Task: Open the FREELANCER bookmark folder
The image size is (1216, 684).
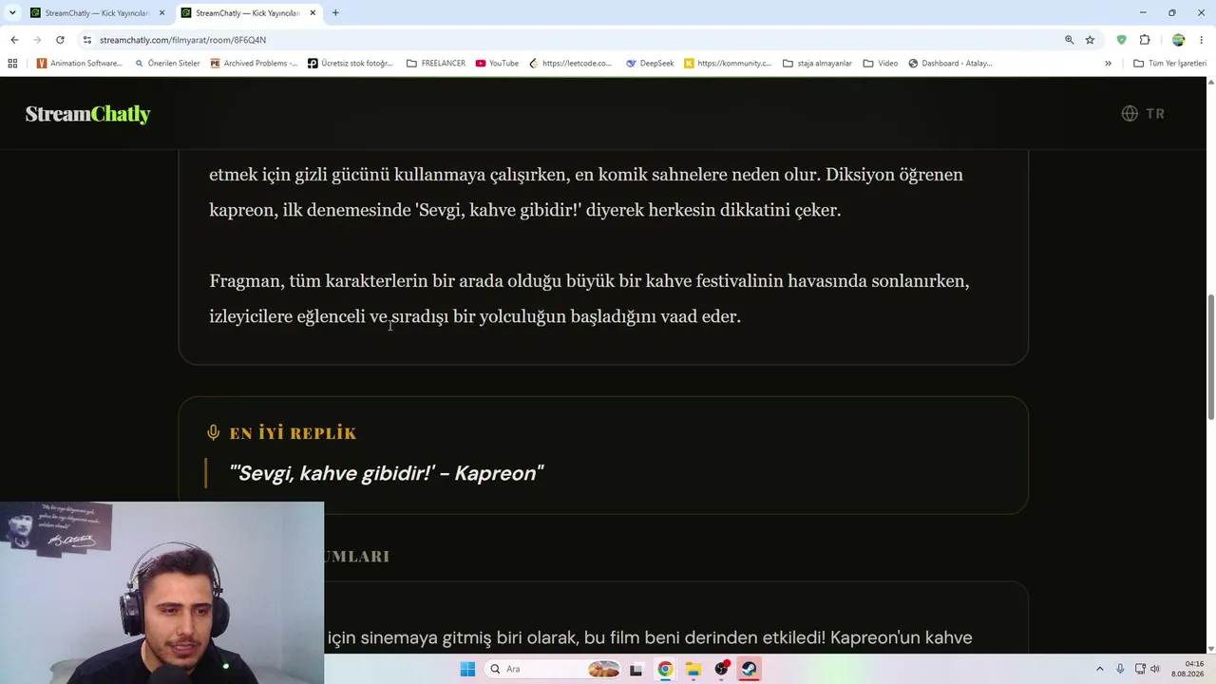Action: 436,64
